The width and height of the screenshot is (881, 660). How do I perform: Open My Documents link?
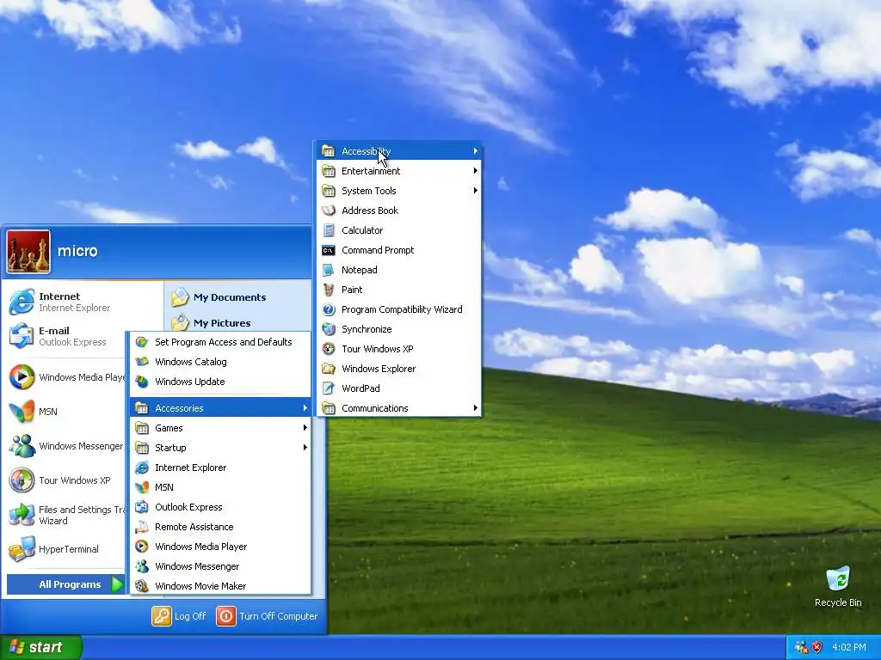(x=219, y=297)
